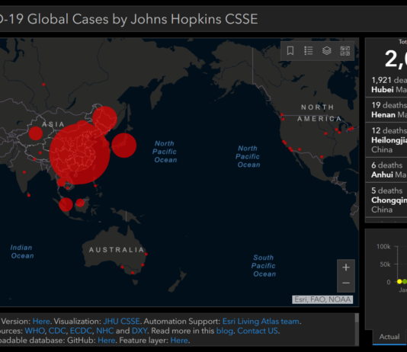Click the red circle over Singapore
This screenshot has width=407, height=352.
[66, 204]
